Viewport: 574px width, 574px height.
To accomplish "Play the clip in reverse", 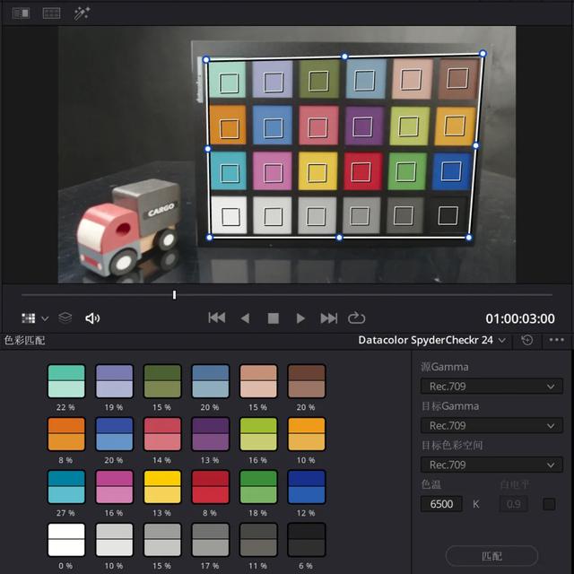I will point(245,318).
